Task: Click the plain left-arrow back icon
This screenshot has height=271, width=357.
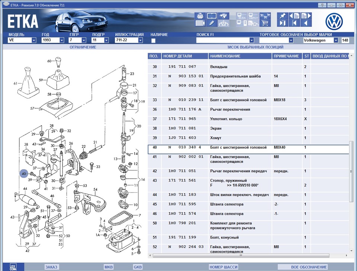Action: 306,23
